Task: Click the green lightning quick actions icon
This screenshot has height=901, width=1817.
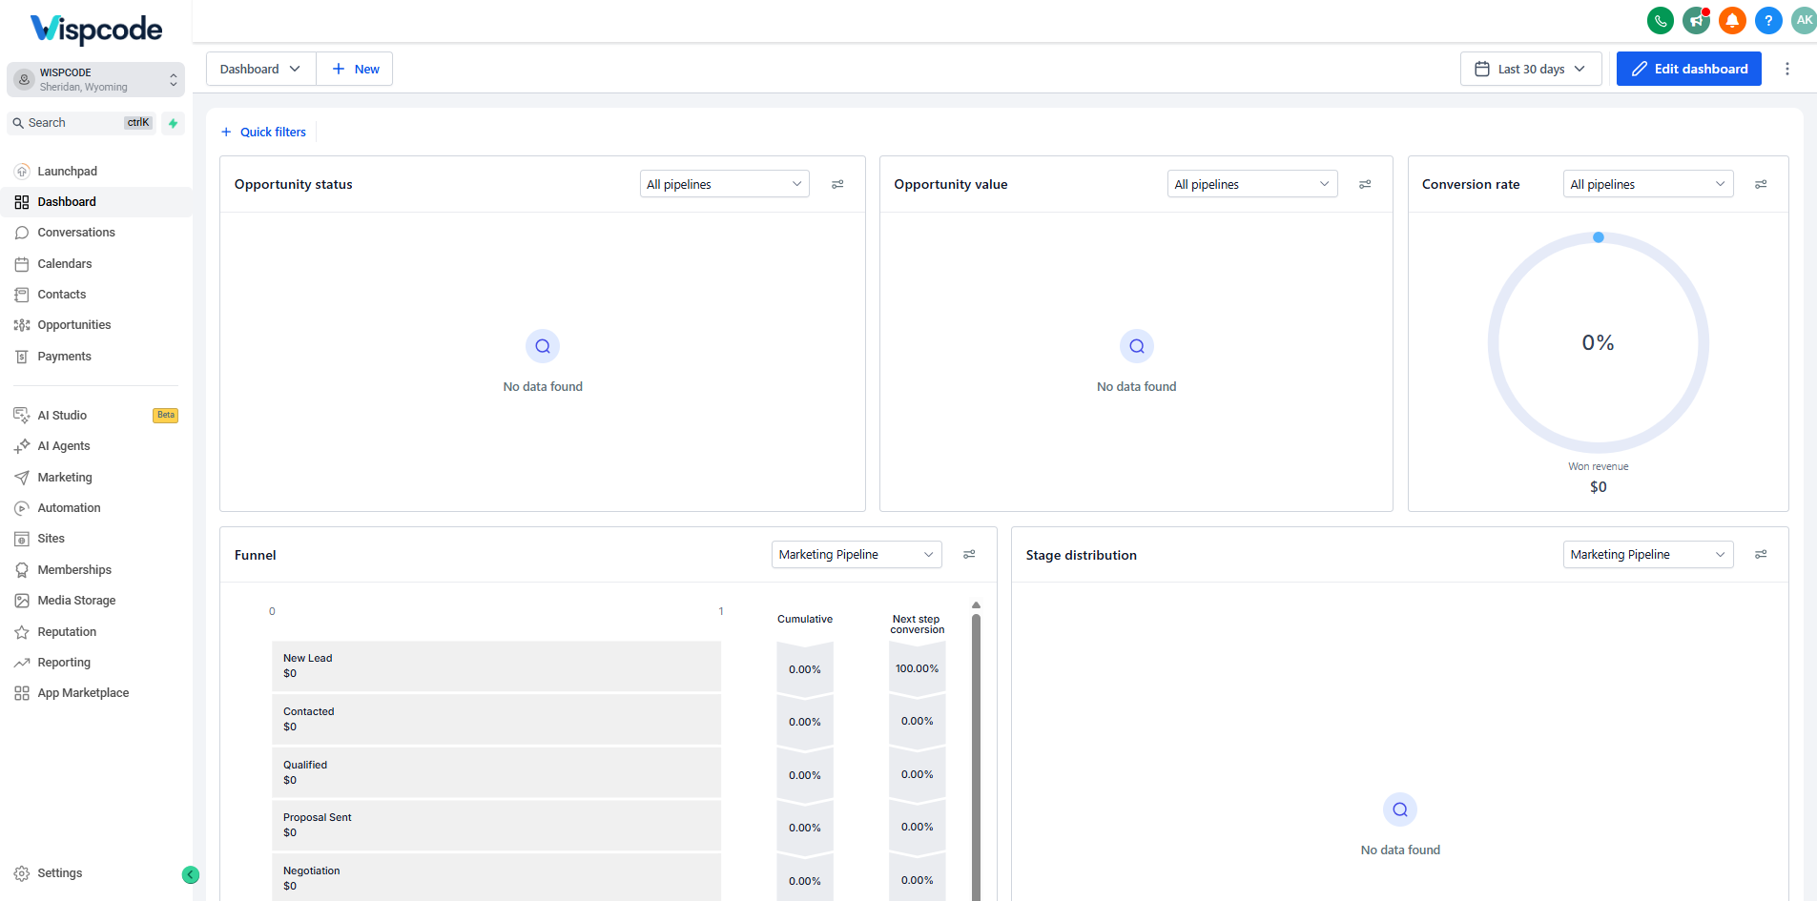Action: coord(173,123)
